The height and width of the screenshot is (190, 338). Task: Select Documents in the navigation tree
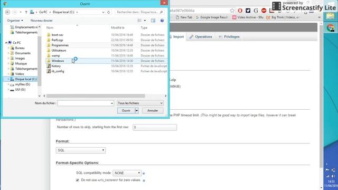click(23, 53)
